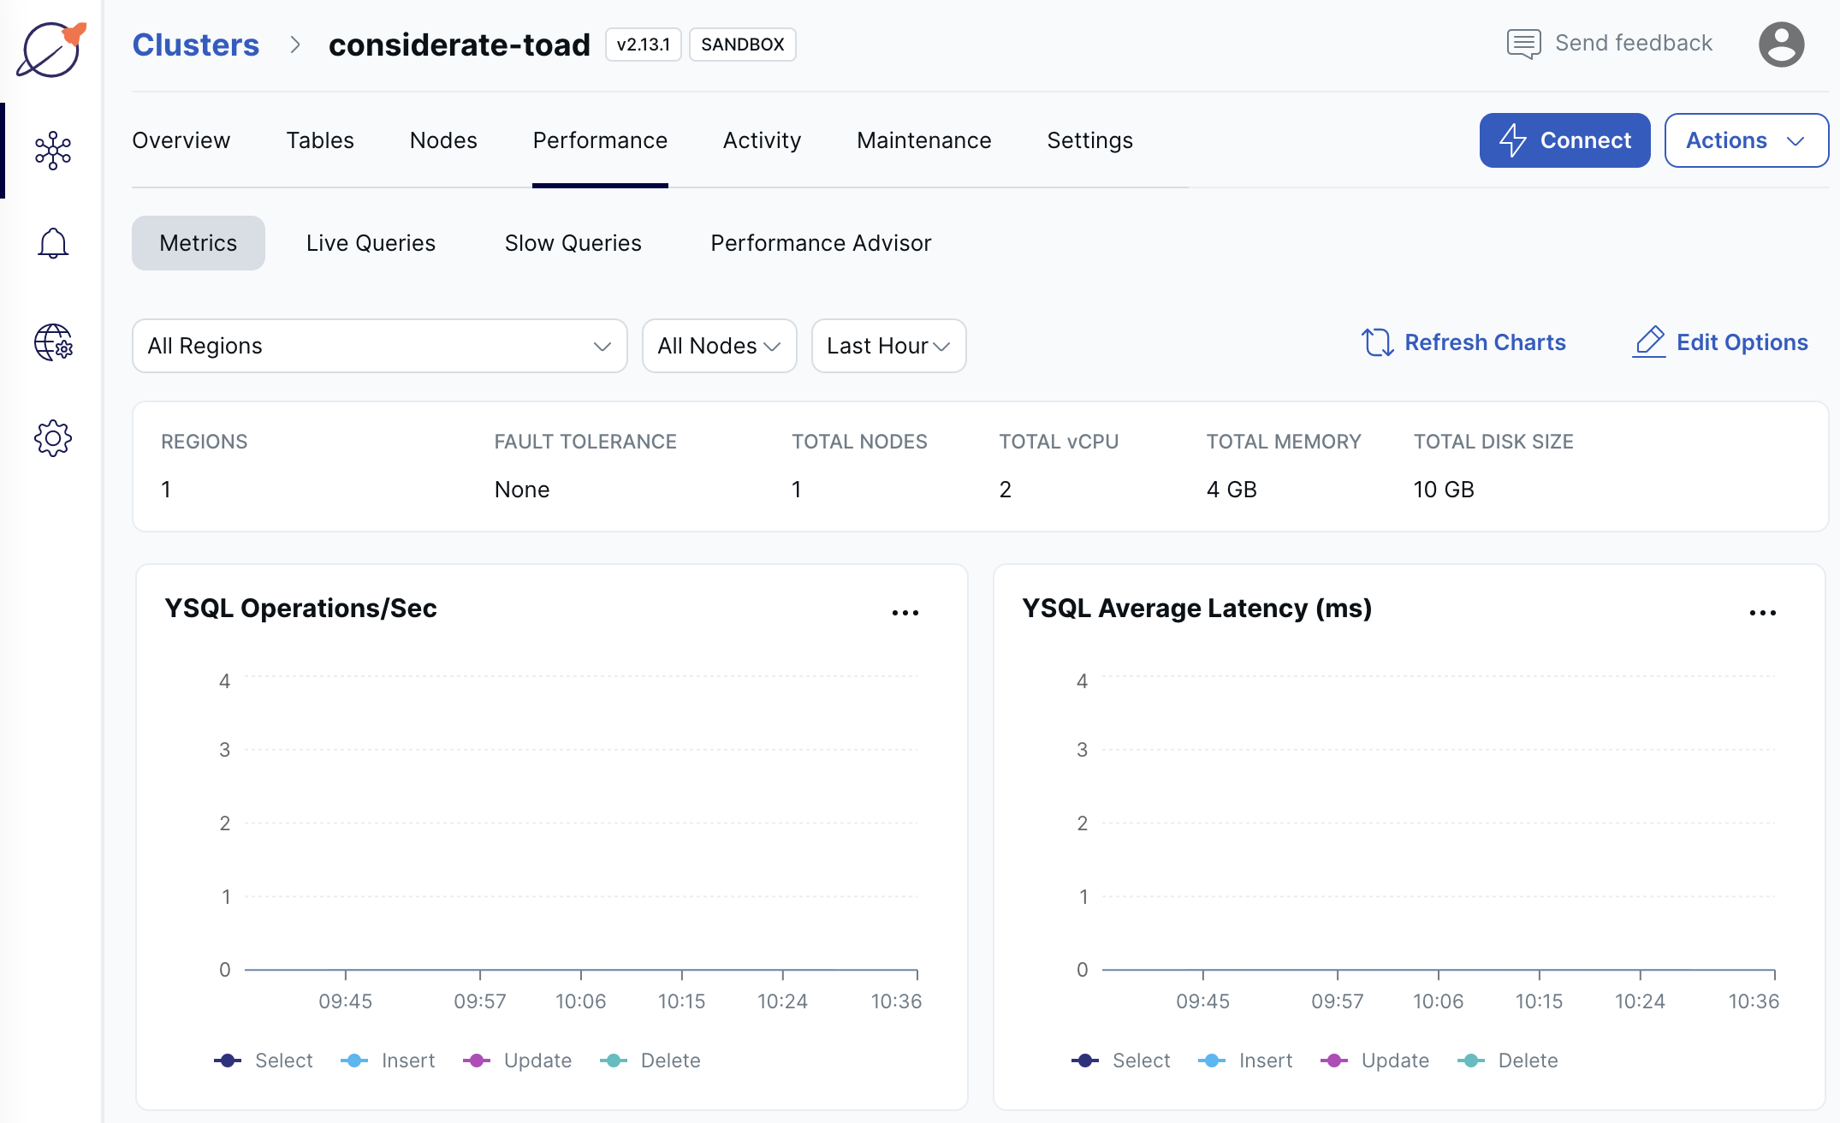1840x1123 pixels.
Task: Click the Edit Options link text
Action: 1742,342
